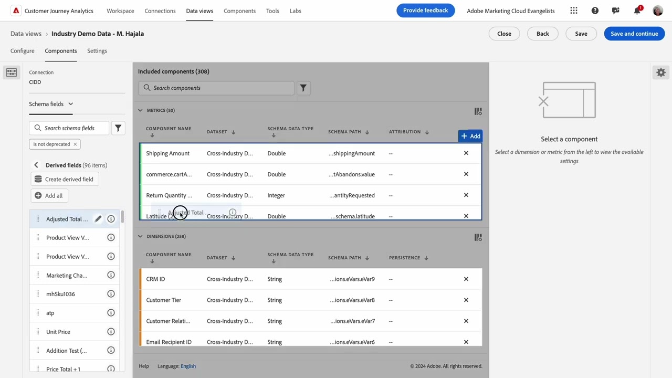Switch to the Settings tab
672x378 pixels.
point(97,51)
